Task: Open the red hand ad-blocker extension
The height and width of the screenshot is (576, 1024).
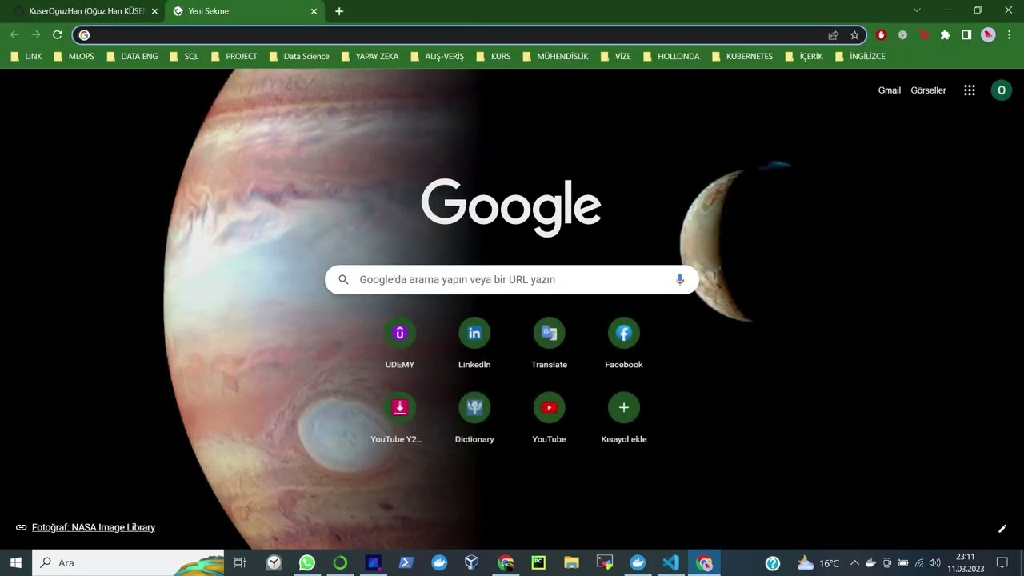Action: [x=882, y=34]
